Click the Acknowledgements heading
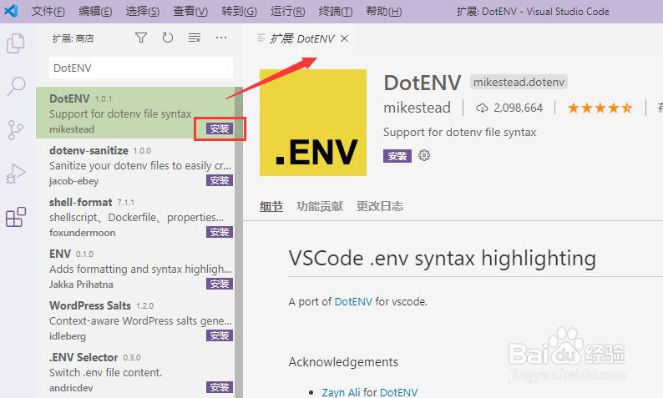Viewport: 663px width, 398px height. [343, 362]
